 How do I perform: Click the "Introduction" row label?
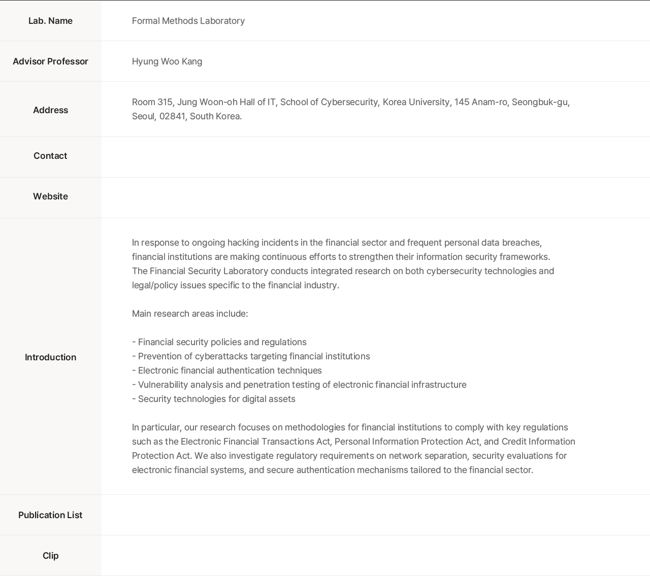click(50, 357)
